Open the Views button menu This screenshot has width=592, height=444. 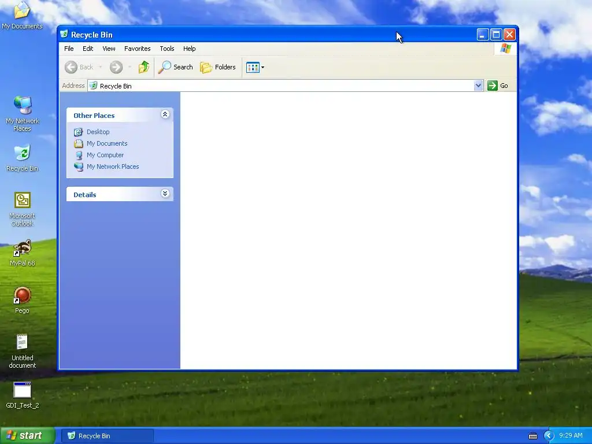click(255, 67)
